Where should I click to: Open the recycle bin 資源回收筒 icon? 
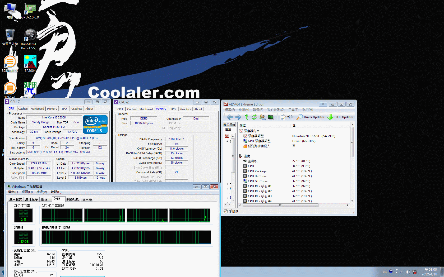[x=10, y=37]
